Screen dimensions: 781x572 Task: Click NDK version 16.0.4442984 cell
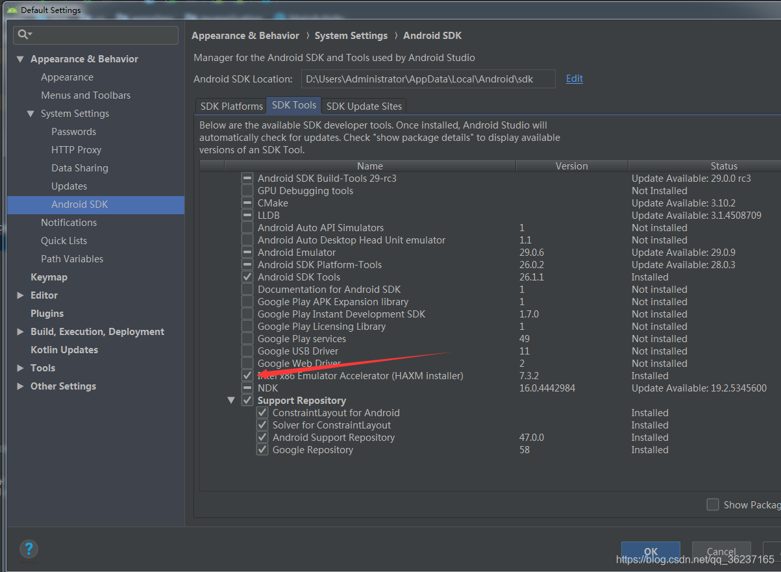(x=547, y=388)
